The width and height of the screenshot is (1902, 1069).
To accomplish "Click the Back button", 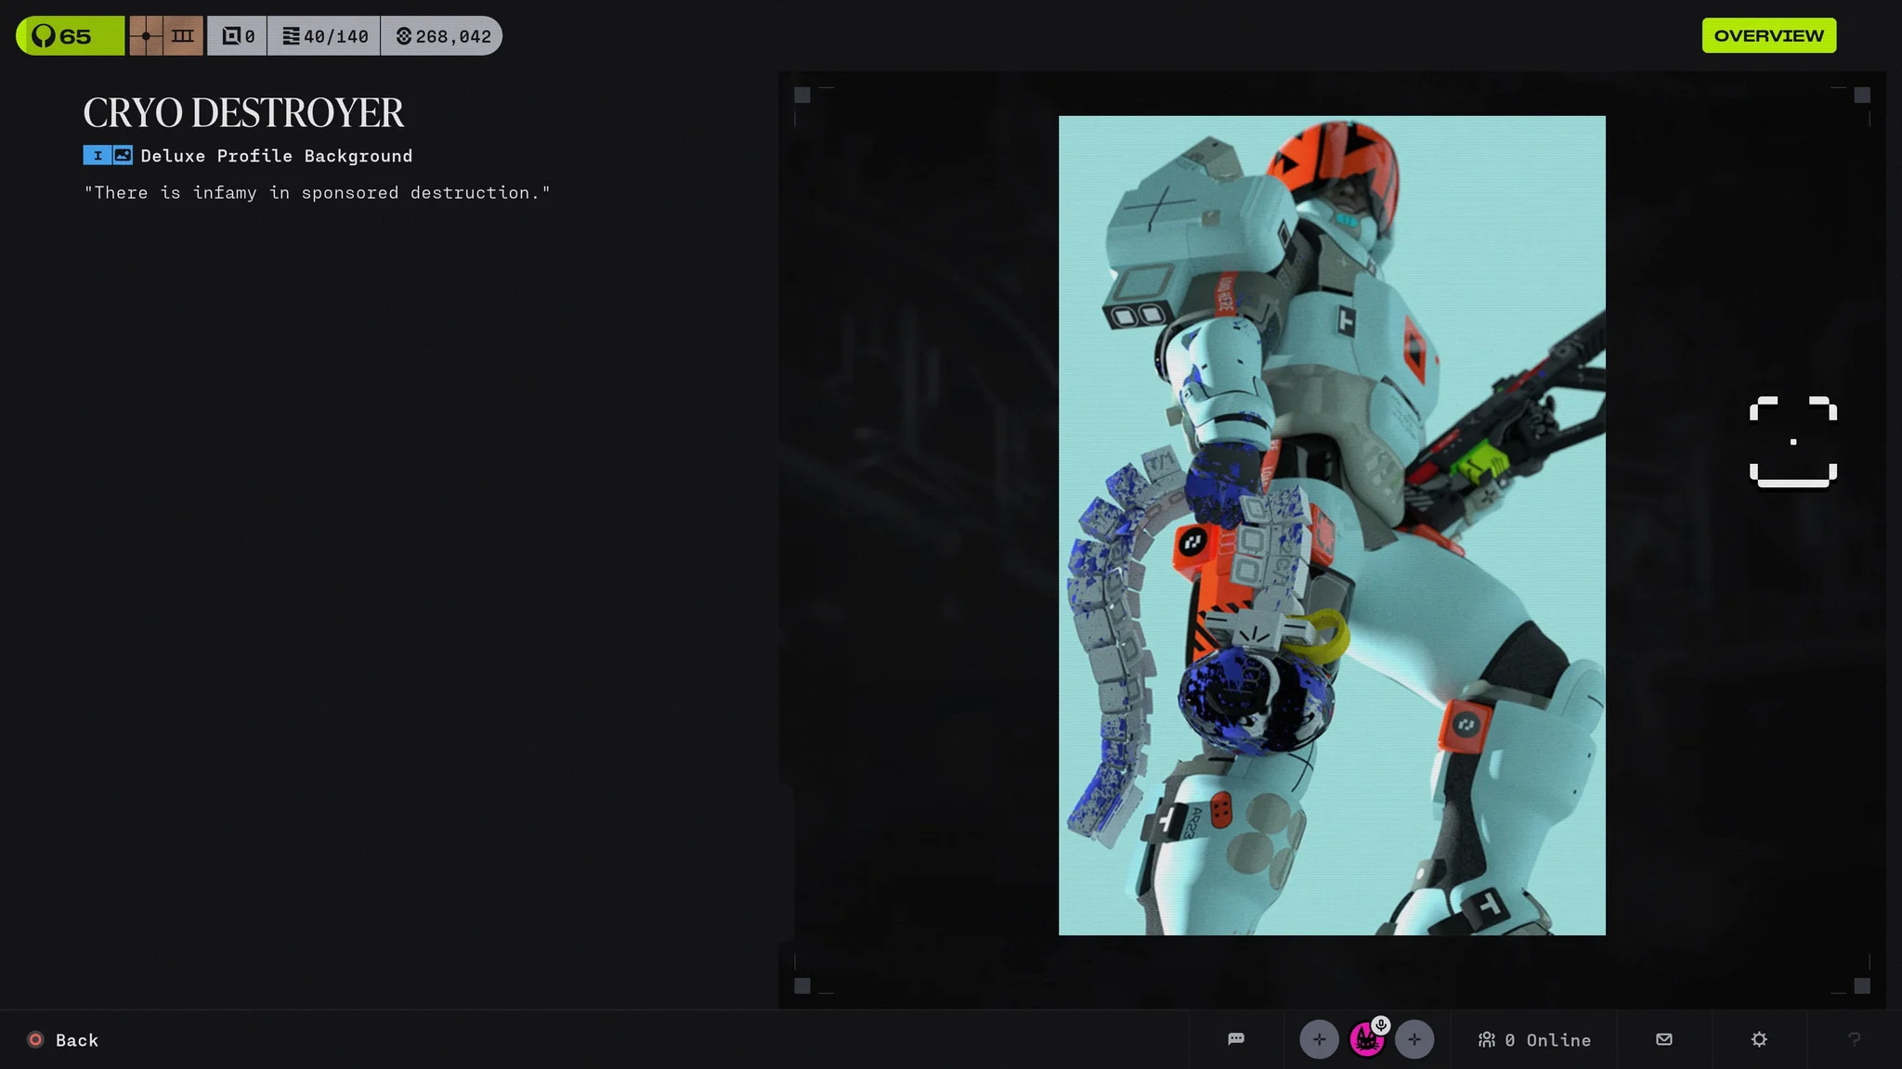I will click(63, 1040).
